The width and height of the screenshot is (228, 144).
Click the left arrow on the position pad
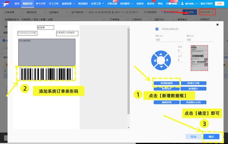coord(155,61)
